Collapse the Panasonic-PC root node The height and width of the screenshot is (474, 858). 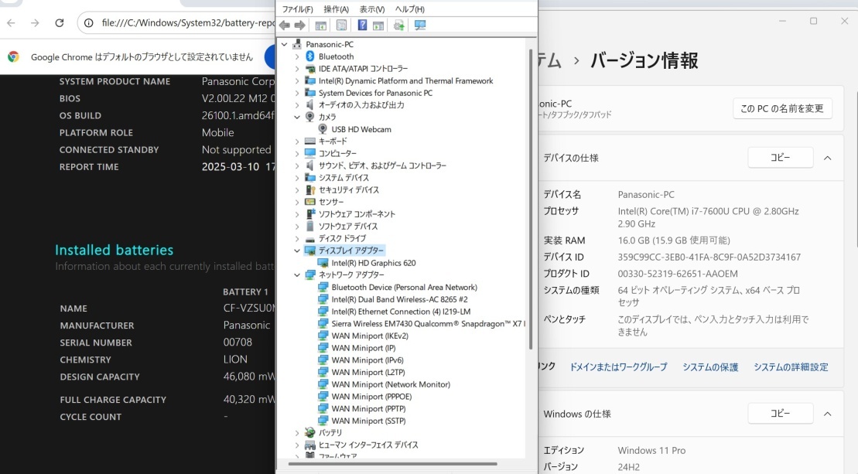tap(285, 44)
